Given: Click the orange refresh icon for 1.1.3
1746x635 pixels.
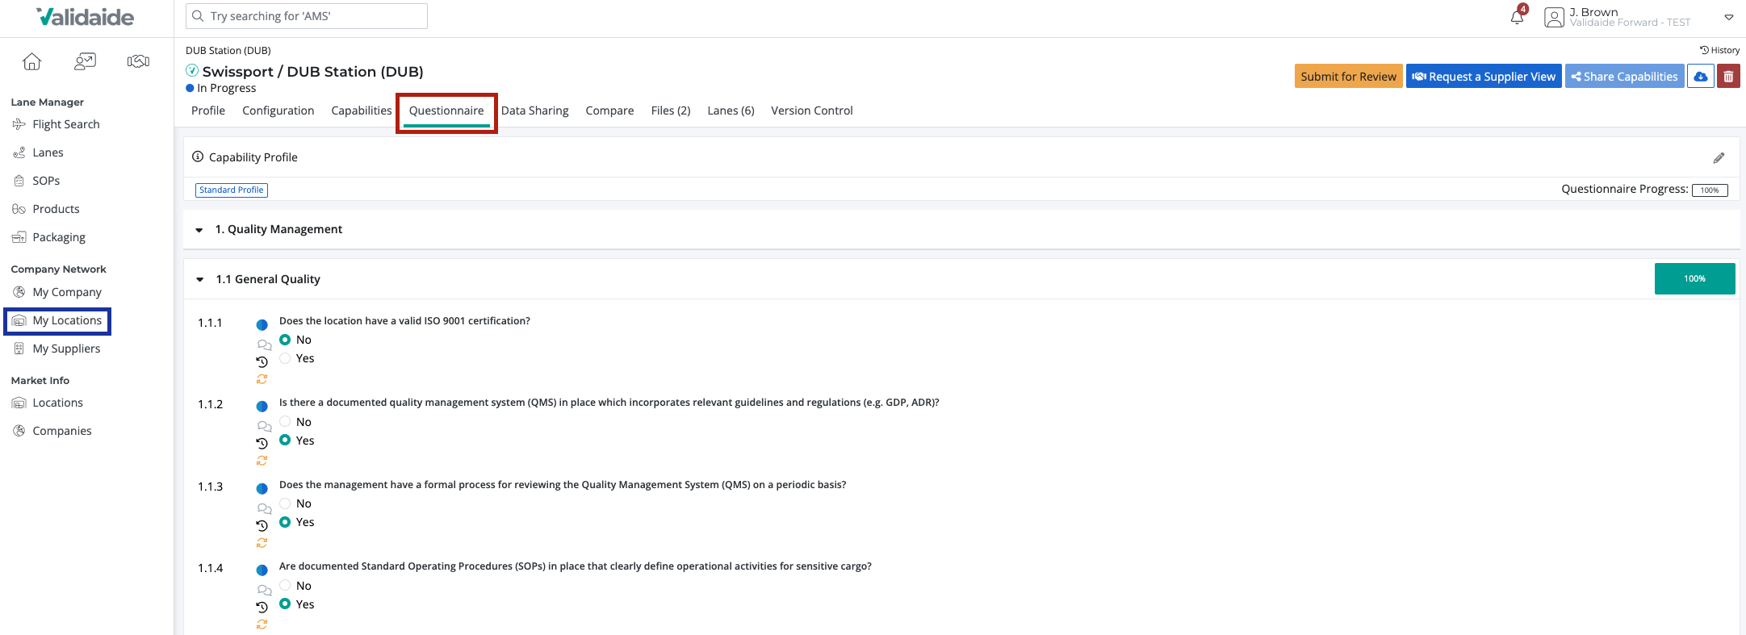Looking at the screenshot, I should tap(262, 543).
